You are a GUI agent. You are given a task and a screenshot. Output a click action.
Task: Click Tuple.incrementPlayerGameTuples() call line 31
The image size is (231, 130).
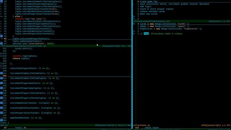(36, 4)
